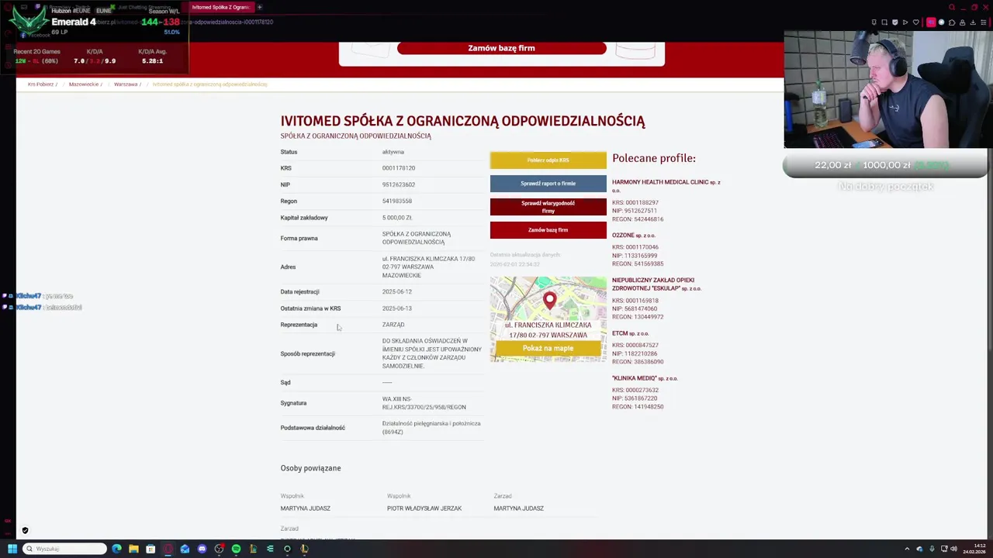Open Spotify from the taskbar
993x558 pixels.
point(236,549)
